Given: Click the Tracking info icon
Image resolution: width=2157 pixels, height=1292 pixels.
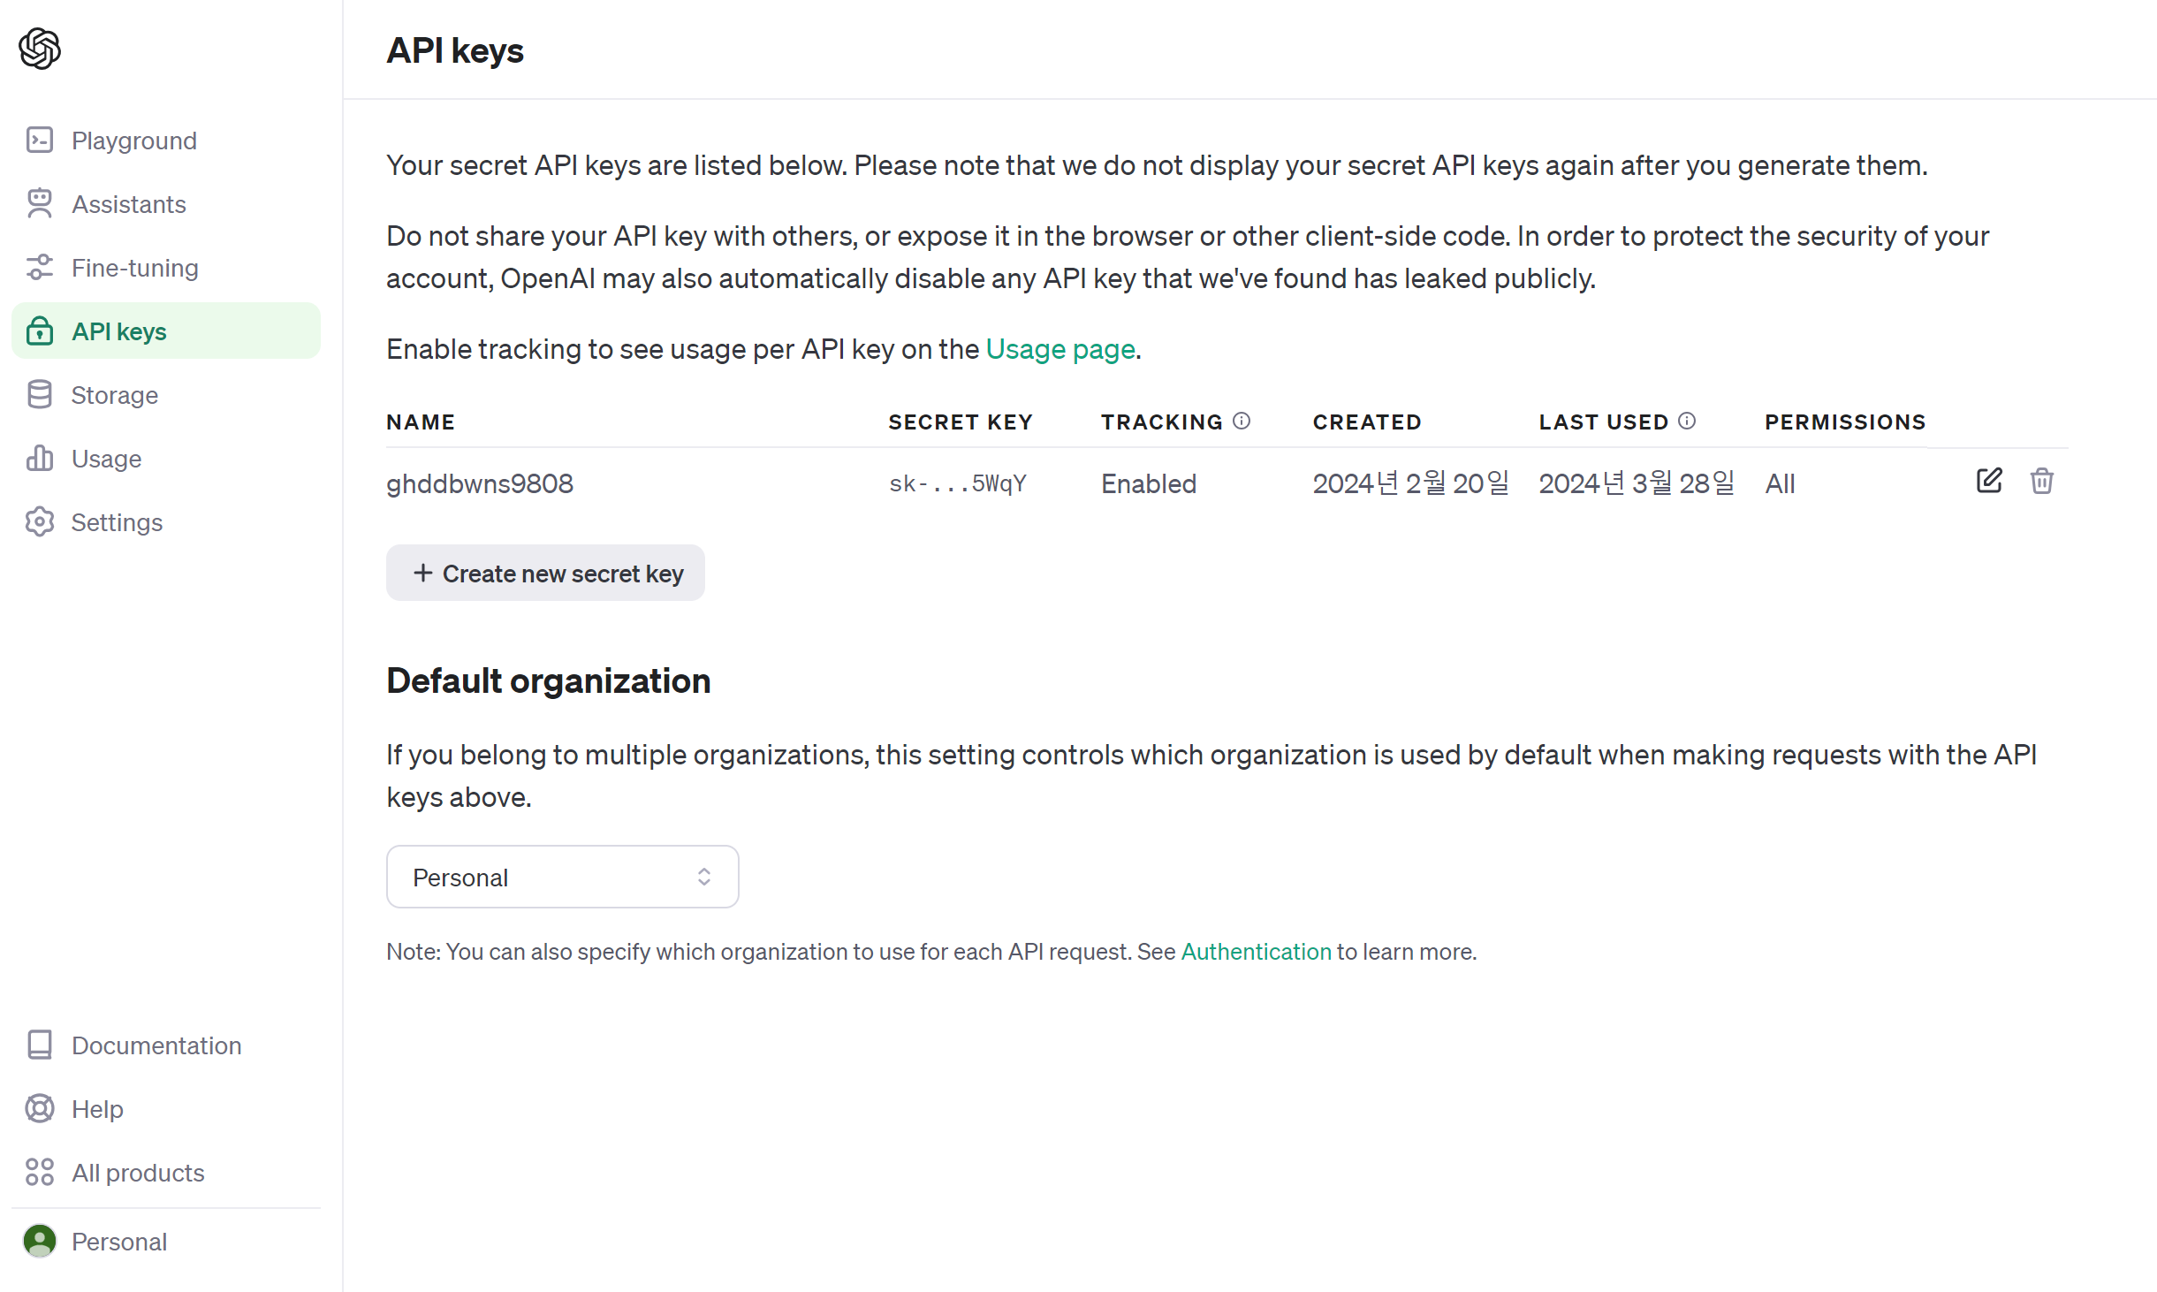Looking at the screenshot, I should (x=1242, y=422).
